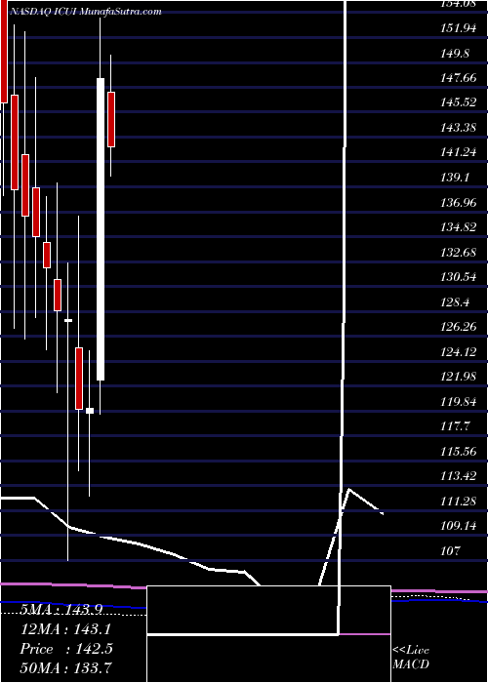Click the 143.38 price axis label
The height and width of the screenshot is (683, 488).
458,128
